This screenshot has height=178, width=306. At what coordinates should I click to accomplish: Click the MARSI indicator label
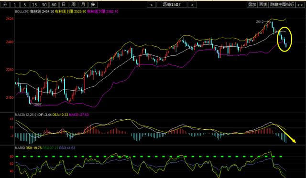click(20, 148)
